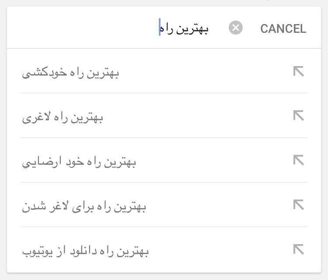Click the arrow icon beside بهترین راه برای لاغر شدن

(298, 205)
